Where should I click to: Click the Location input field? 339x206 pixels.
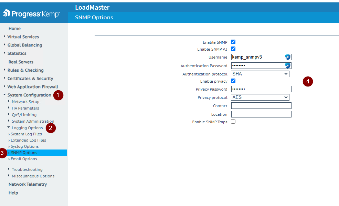[261, 114]
